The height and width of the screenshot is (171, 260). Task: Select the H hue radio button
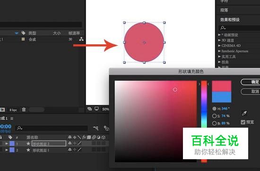(x=215, y=108)
